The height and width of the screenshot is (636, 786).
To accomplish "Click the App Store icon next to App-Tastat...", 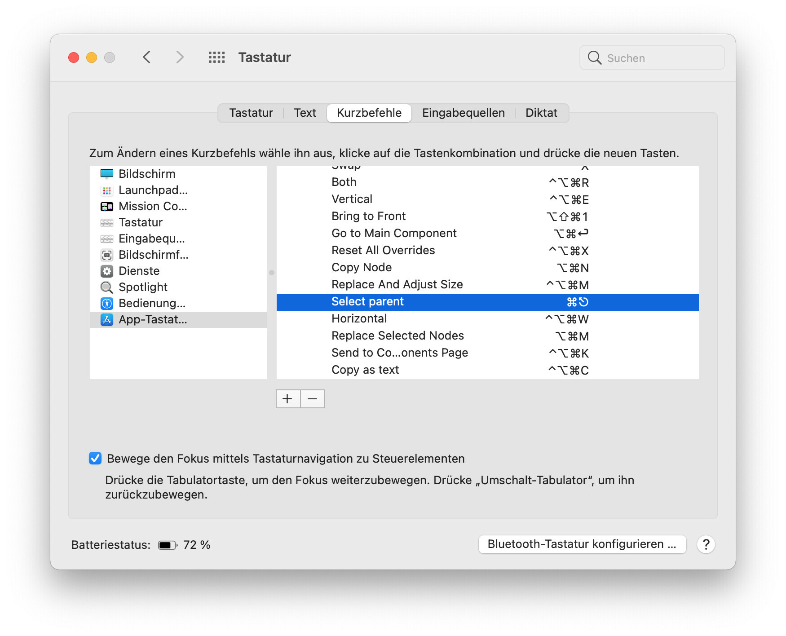I will [x=107, y=320].
